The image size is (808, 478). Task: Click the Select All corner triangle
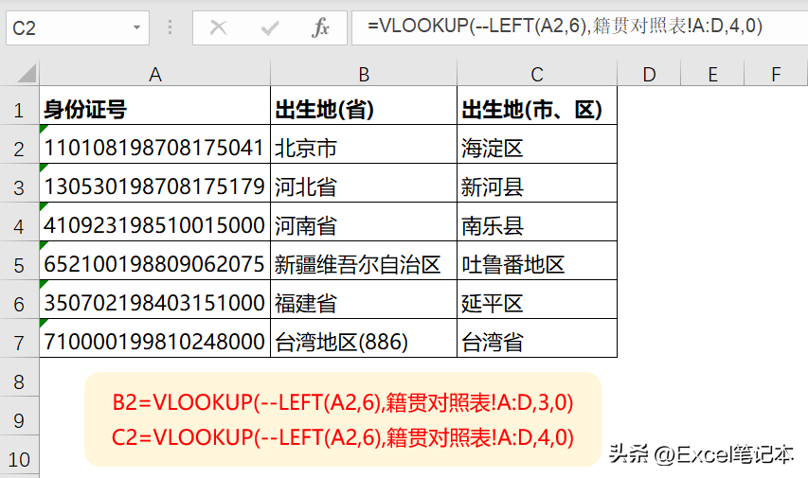(26, 73)
